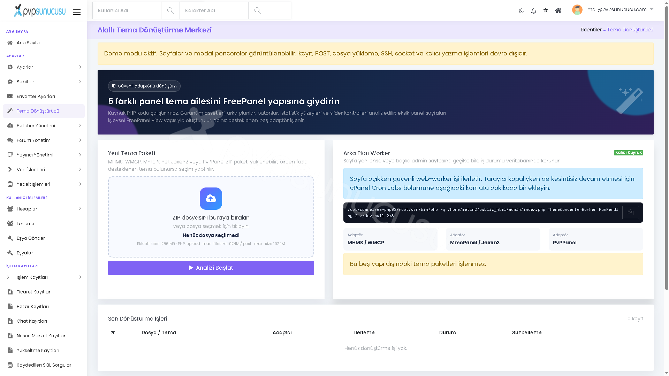Viewport: 669px width, 376px height.
Task: Open Chat Kayıtları menu item
Action: [44, 321]
